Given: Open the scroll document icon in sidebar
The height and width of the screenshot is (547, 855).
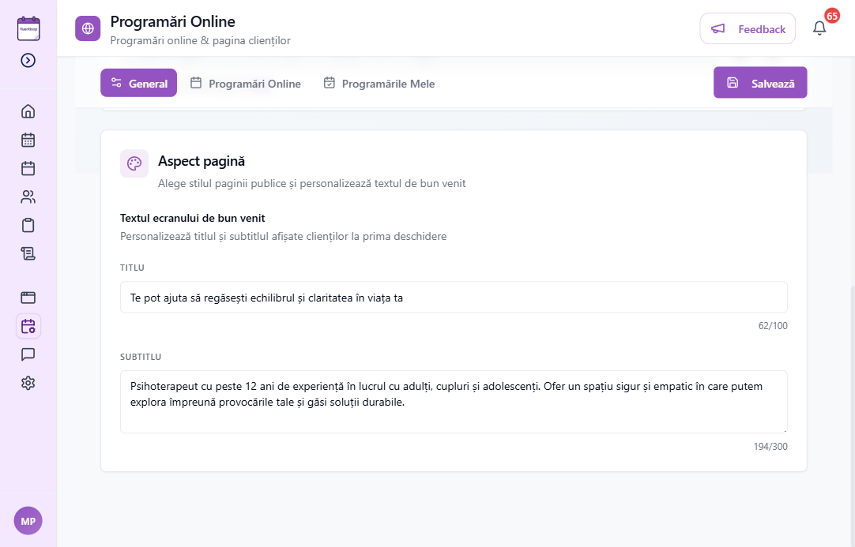Looking at the screenshot, I should 28,253.
